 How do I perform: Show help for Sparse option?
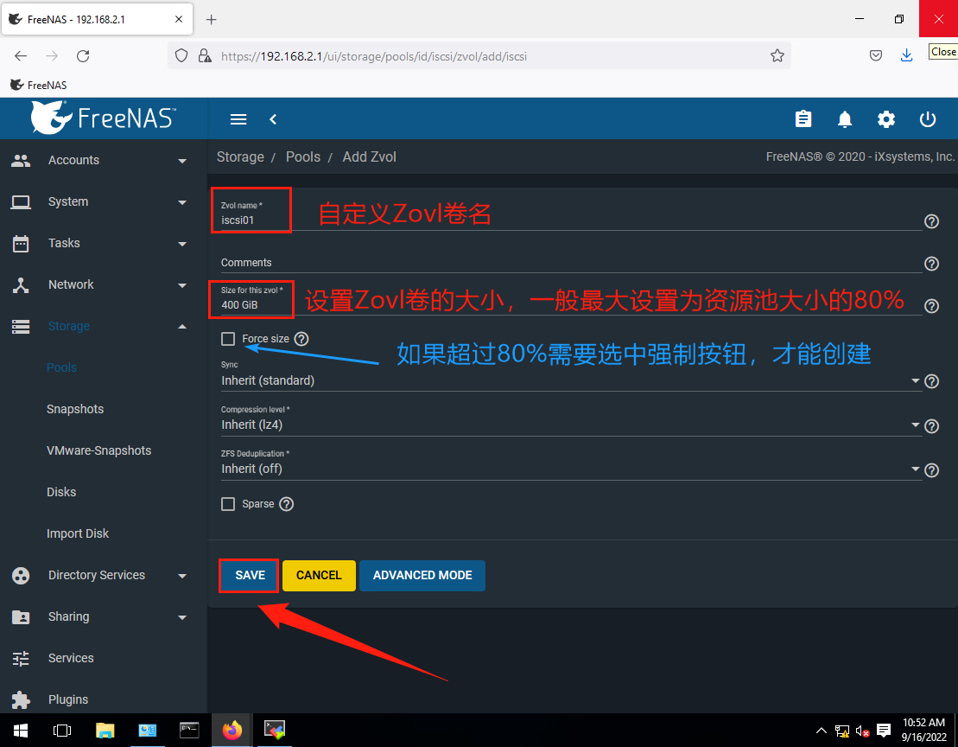286,504
